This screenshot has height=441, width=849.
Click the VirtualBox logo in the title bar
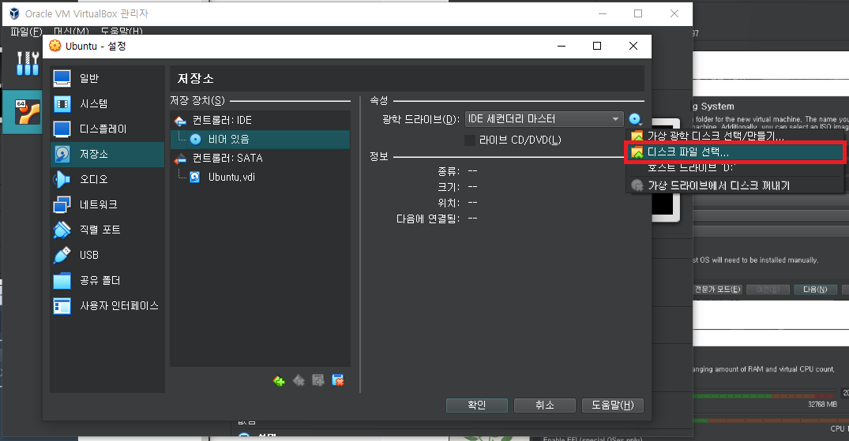[x=15, y=13]
